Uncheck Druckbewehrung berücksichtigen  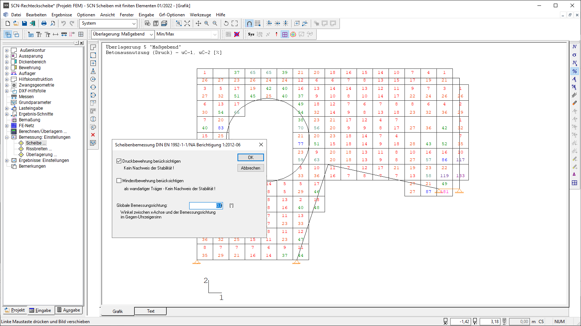pyautogui.click(x=119, y=161)
